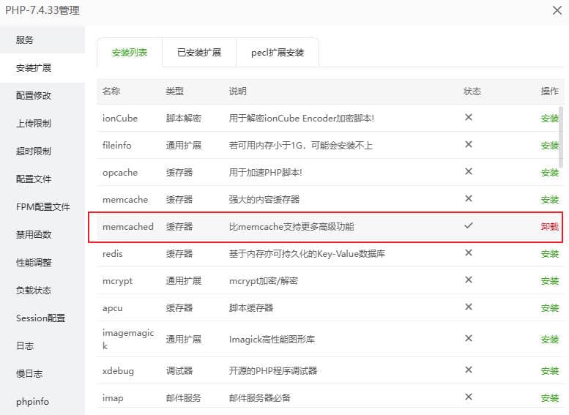Close the PHP-7.4.33 management dialog
This screenshot has height=415, width=569.
[x=557, y=10]
